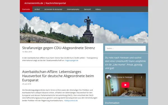
Task: Click the Like Home recommendation sidebar text
Action: [125, 63]
